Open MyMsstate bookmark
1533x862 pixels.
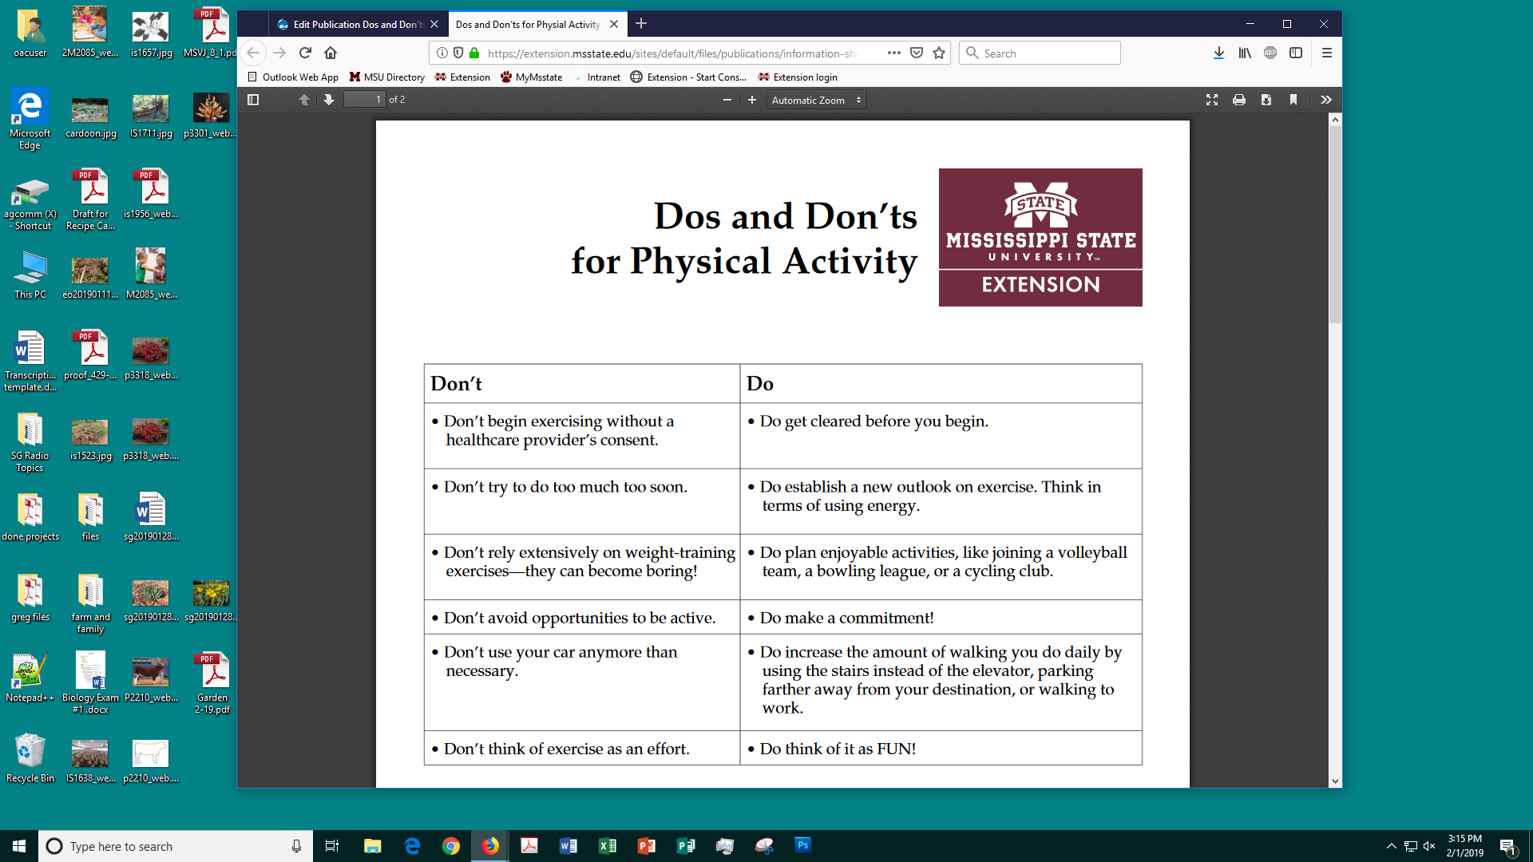point(532,77)
